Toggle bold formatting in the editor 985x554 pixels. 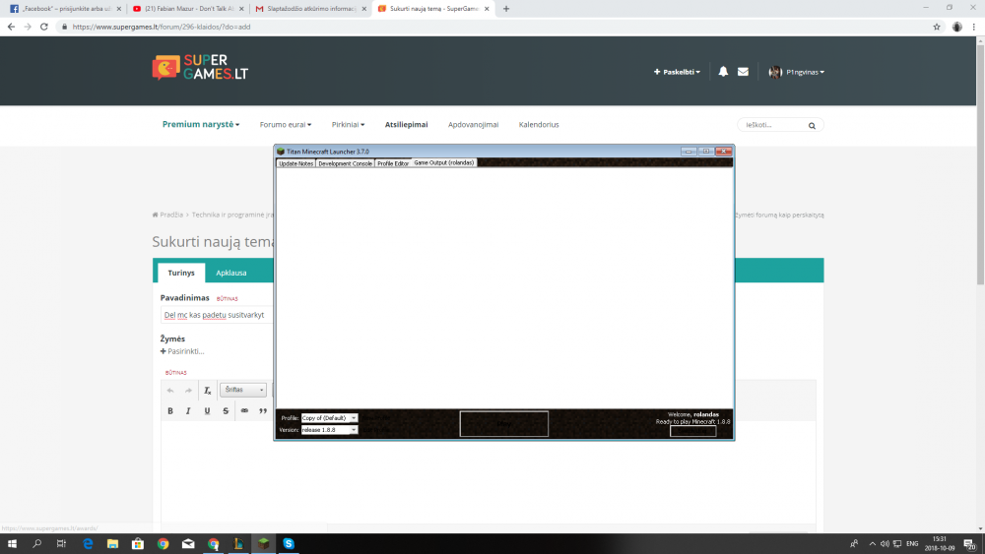(x=170, y=411)
